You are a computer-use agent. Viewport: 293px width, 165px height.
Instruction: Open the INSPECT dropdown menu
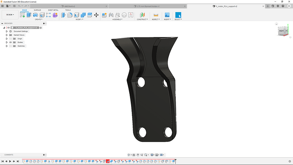point(156,19)
